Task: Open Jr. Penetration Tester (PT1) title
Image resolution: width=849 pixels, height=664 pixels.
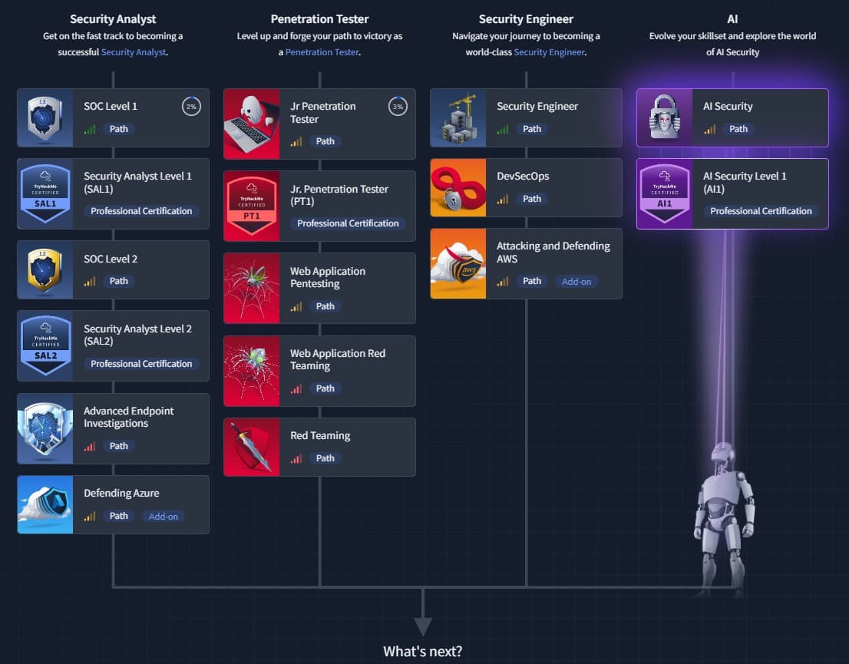Action: (x=339, y=195)
